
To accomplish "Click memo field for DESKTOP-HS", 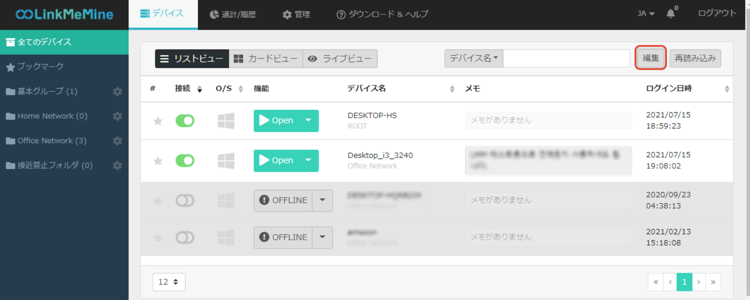I will point(548,120).
